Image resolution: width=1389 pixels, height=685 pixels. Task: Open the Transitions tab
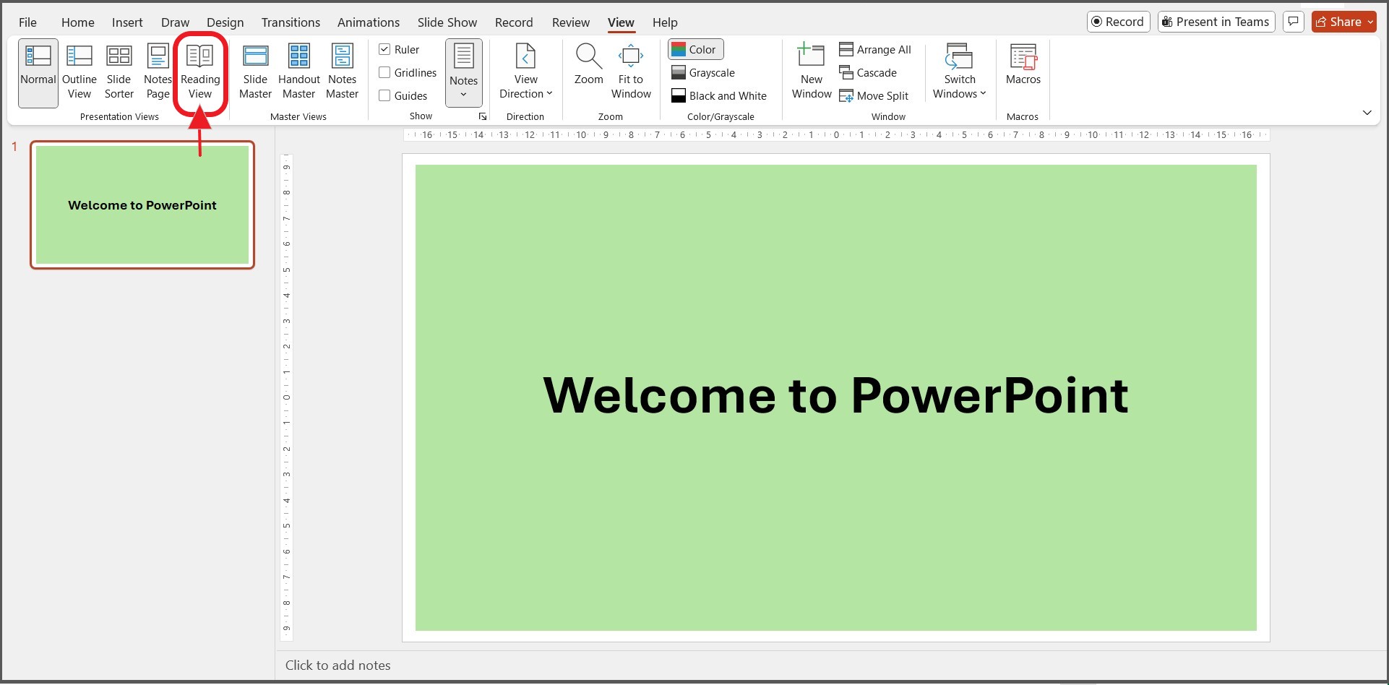tap(291, 22)
